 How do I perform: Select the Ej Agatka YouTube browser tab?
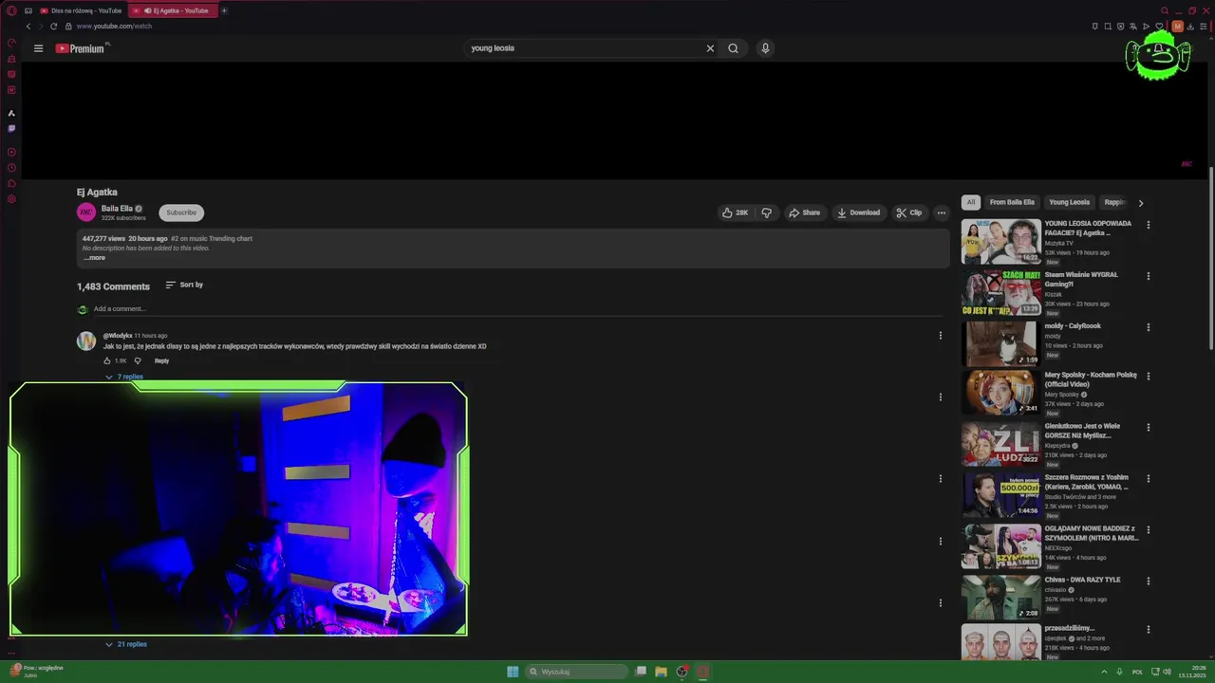[173, 10]
